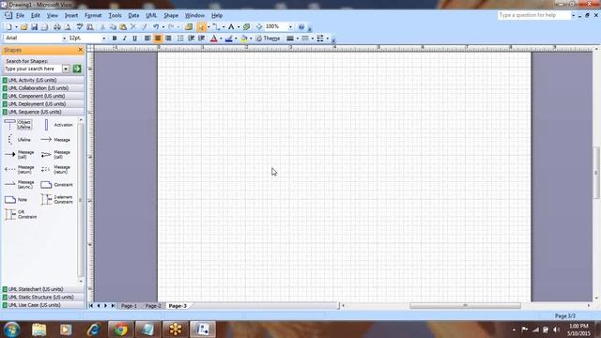Open the UML Statechart stencil
Screen dimensions: 601x338
42,289
